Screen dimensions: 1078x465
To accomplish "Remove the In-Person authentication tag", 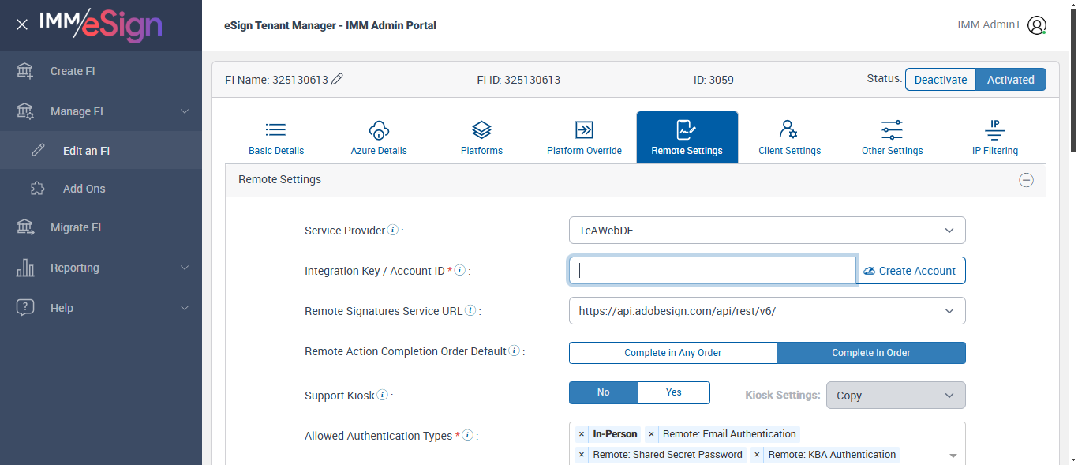I will [582, 434].
